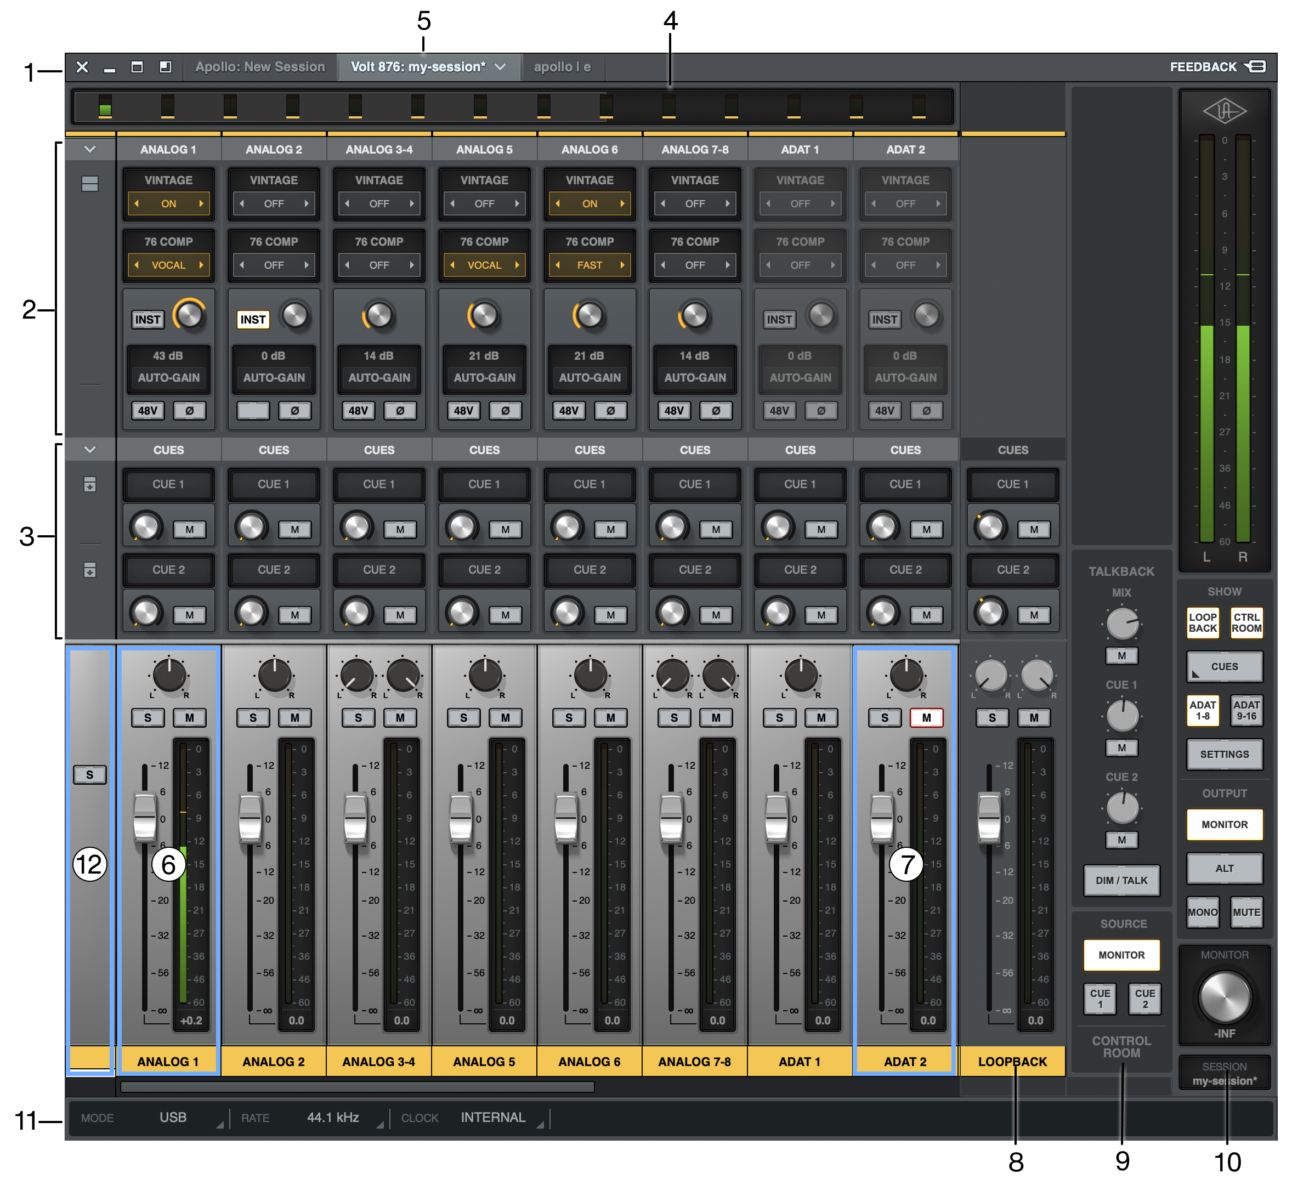This screenshot has width=1292, height=1190.
Task: Step Analog 2 Vintage back with left arrow
Action: pos(241,203)
